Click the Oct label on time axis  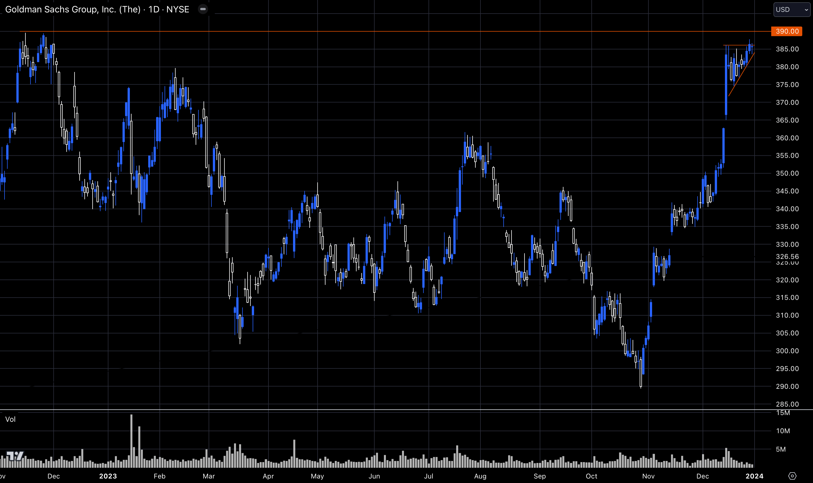tap(591, 476)
